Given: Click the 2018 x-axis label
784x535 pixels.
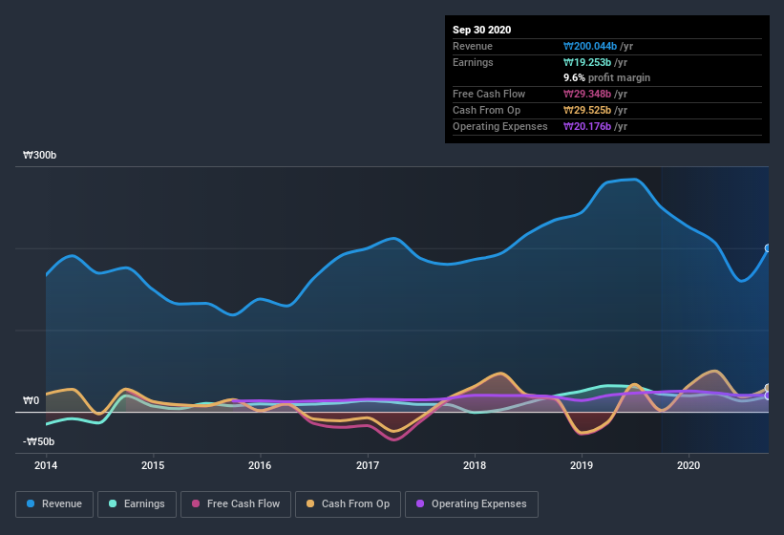Looking at the screenshot, I should pos(475,465).
